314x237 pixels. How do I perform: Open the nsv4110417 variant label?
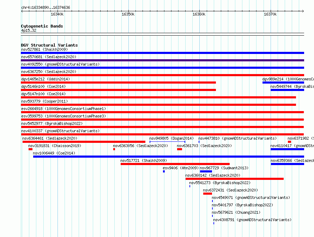(292, 146)
